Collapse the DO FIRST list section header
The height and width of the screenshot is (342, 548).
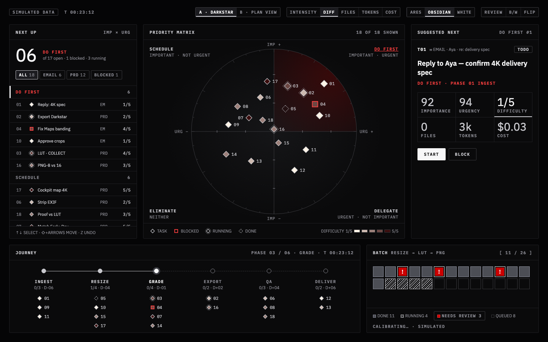(73, 92)
